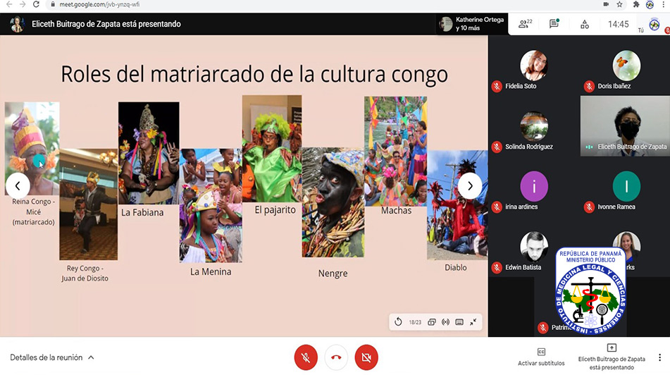Select Doris Ibañez participant tile
The width and height of the screenshot is (670, 375).
pyautogui.click(x=626, y=66)
